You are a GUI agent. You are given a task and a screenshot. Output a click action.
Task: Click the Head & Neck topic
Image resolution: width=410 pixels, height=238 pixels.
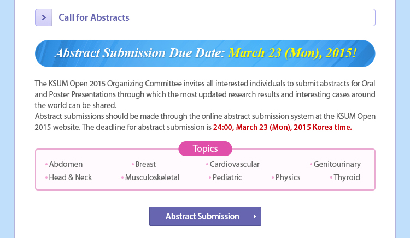pos(71,177)
